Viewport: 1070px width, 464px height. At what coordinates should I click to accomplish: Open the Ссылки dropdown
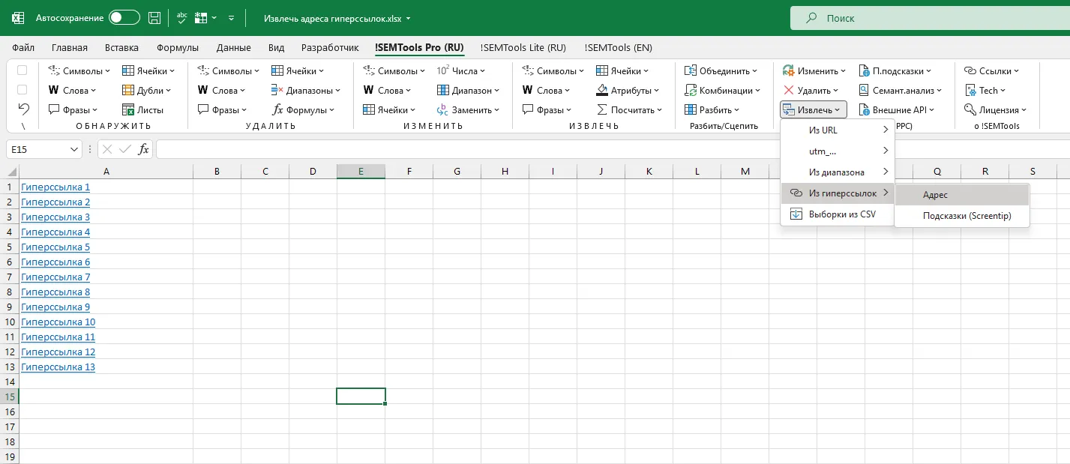992,70
